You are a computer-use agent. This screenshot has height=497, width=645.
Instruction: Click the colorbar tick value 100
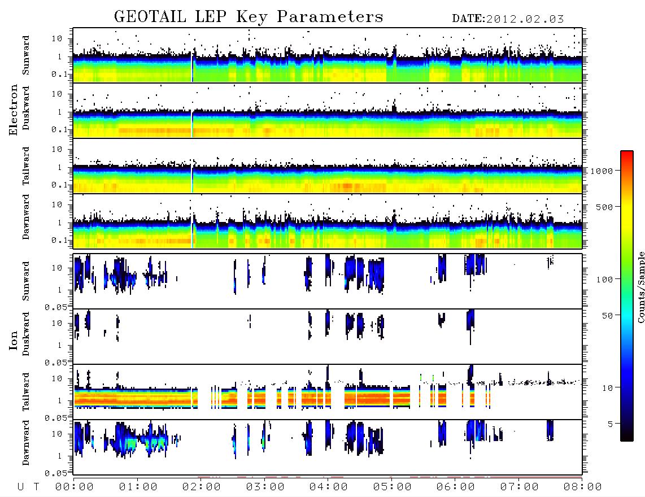click(605, 280)
